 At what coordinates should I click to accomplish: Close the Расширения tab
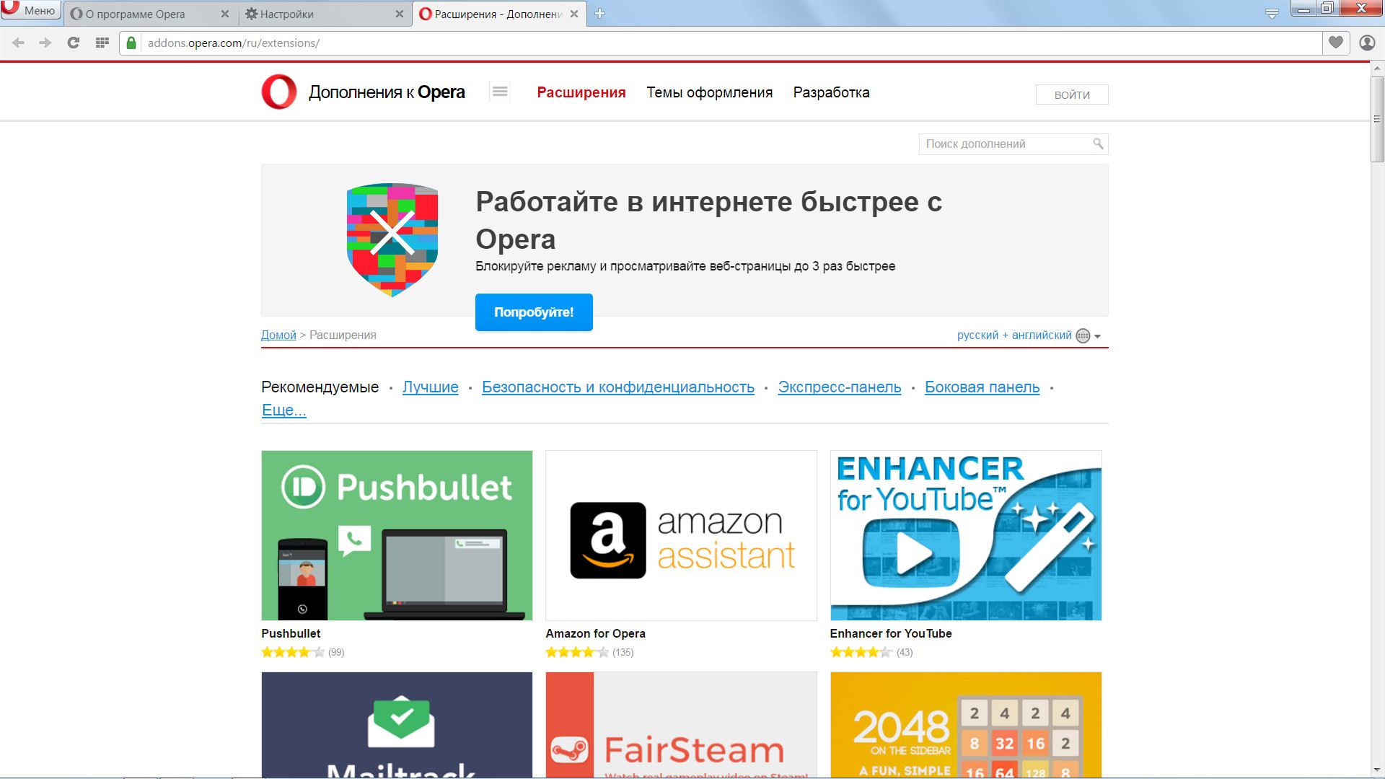(x=574, y=14)
